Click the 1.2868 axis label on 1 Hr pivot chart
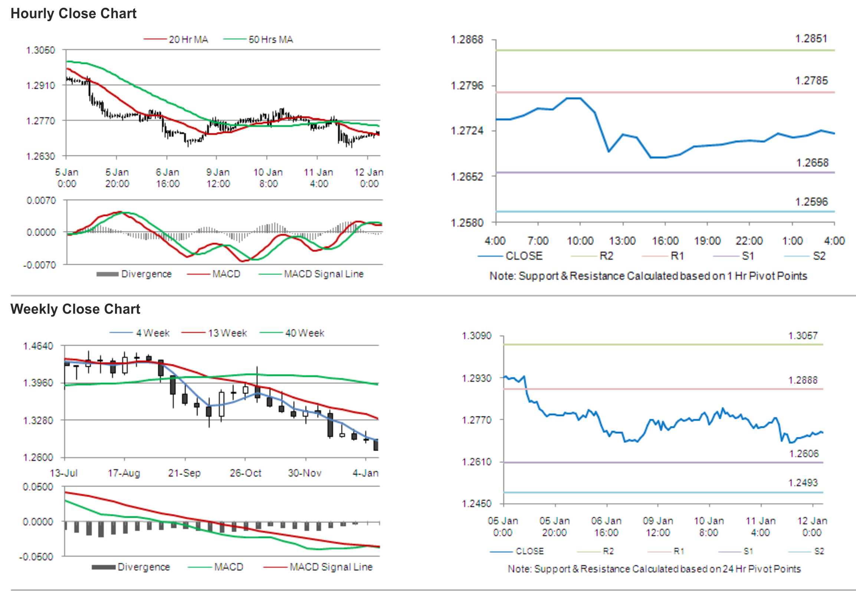 coord(467,39)
